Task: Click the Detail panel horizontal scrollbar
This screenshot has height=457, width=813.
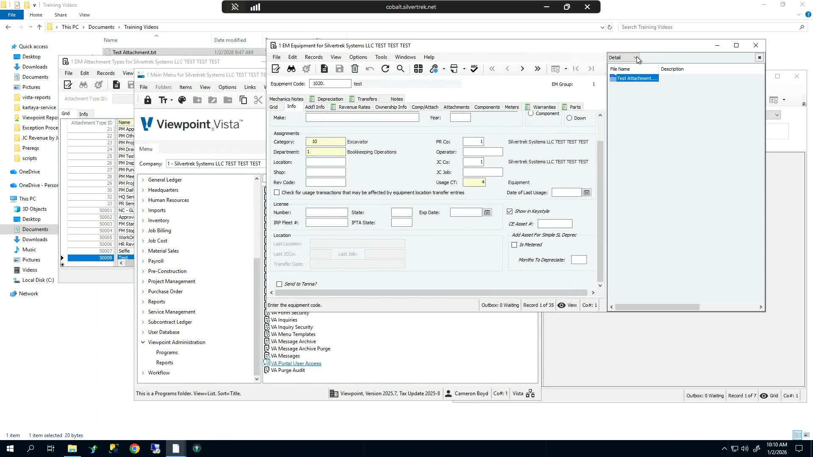Action: (657, 307)
